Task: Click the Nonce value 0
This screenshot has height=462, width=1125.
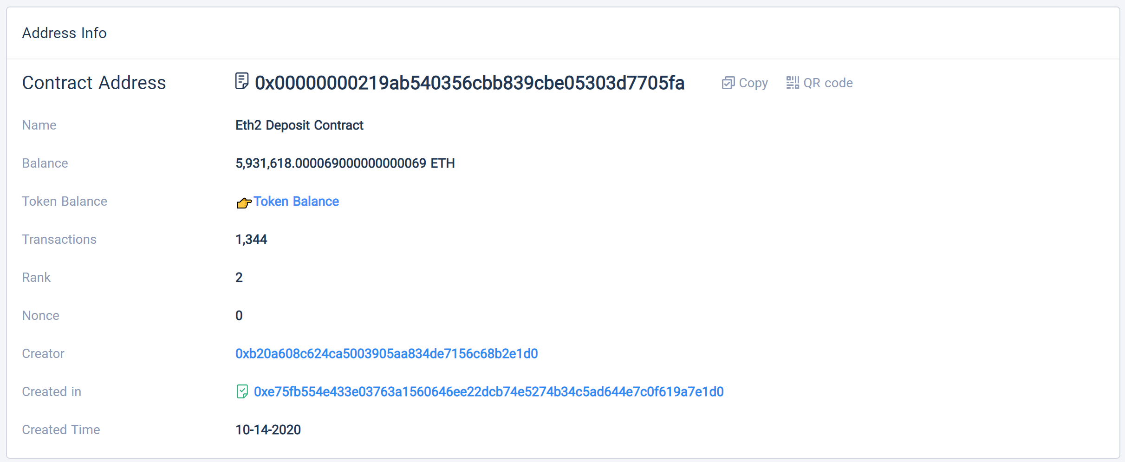Action: tap(239, 316)
